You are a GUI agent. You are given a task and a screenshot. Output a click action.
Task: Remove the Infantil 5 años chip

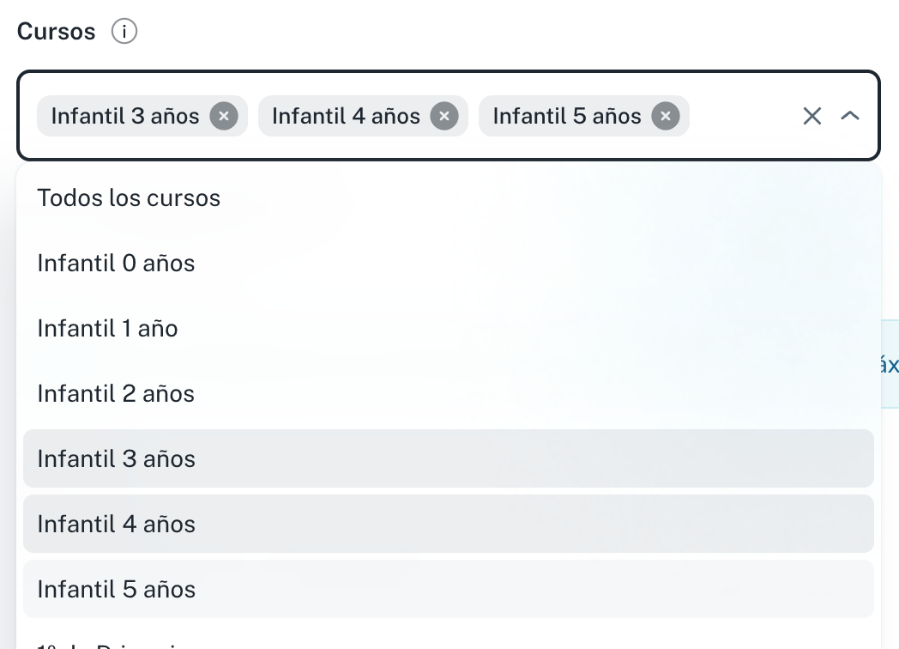pos(666,116)
